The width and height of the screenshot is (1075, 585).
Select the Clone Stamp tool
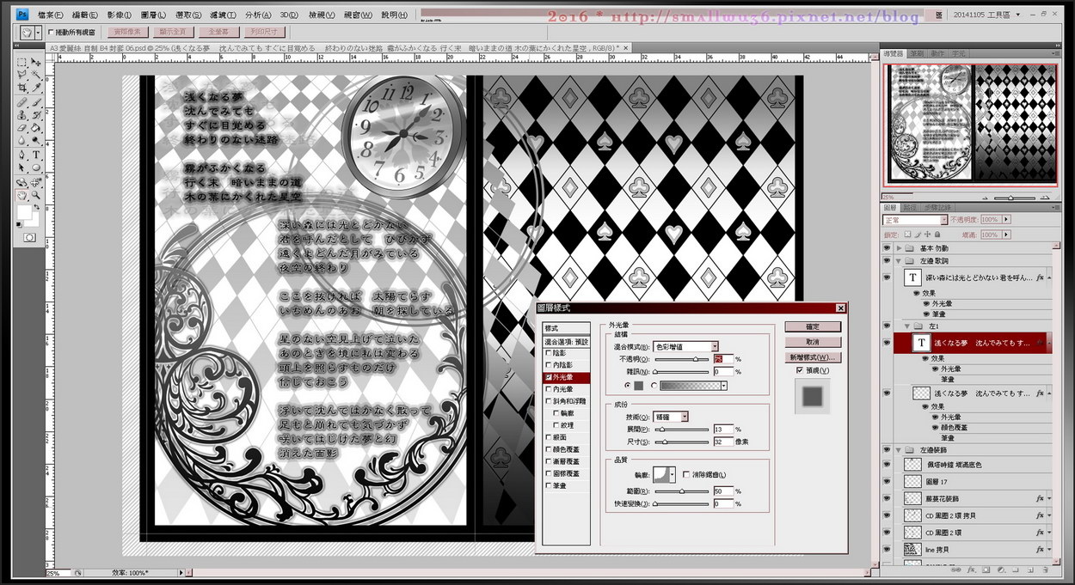tap(22, 114)
